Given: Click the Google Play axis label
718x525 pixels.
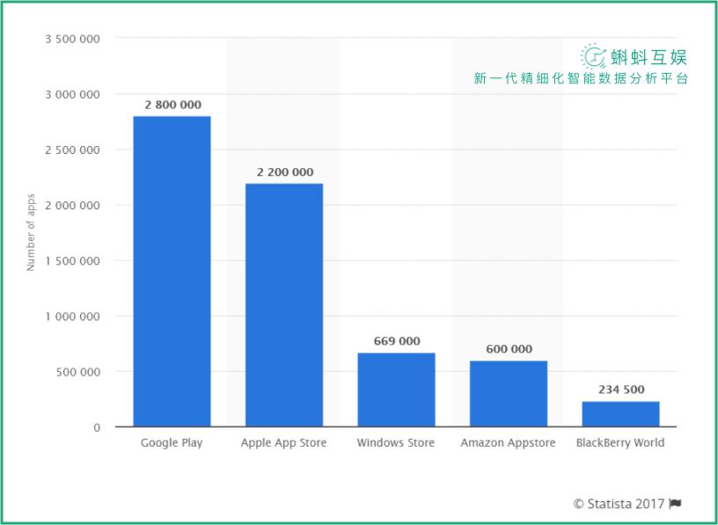Looking at the screenshot, I should click(172, 443).
